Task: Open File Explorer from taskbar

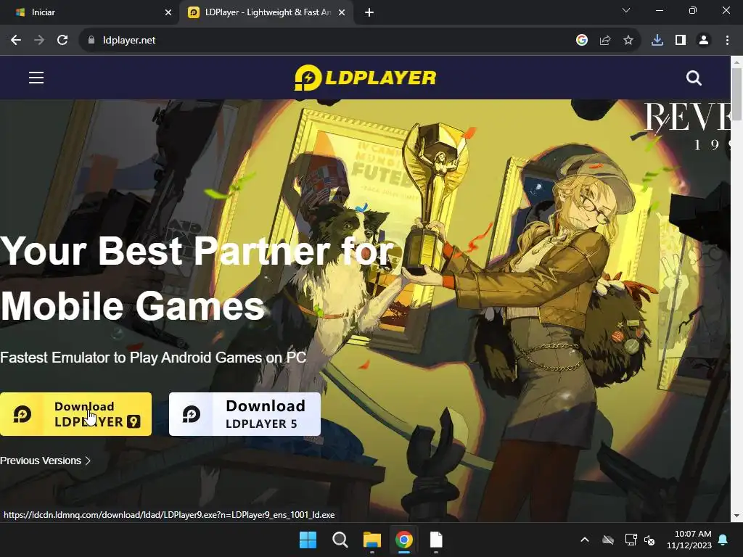Action: pyautogui.click(x=372, y=540)
